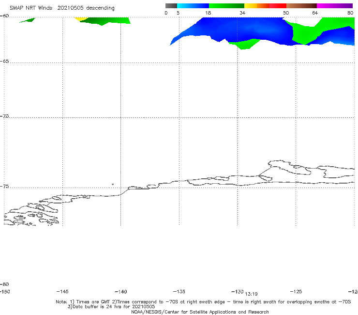
Task: Click the color bar label '64'
Action: 315,13
